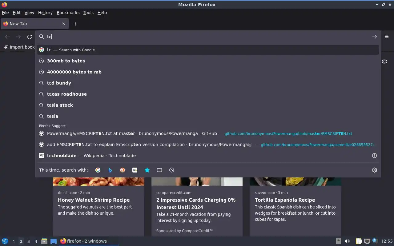The height and width of the screenshot is (246, 394).
Task: Open the Edit menu
Action: click(x=17, y=13)
